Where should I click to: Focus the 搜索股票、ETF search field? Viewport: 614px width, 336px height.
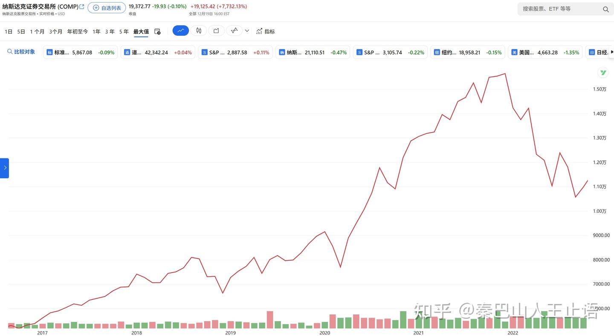[x=559, y=9]
